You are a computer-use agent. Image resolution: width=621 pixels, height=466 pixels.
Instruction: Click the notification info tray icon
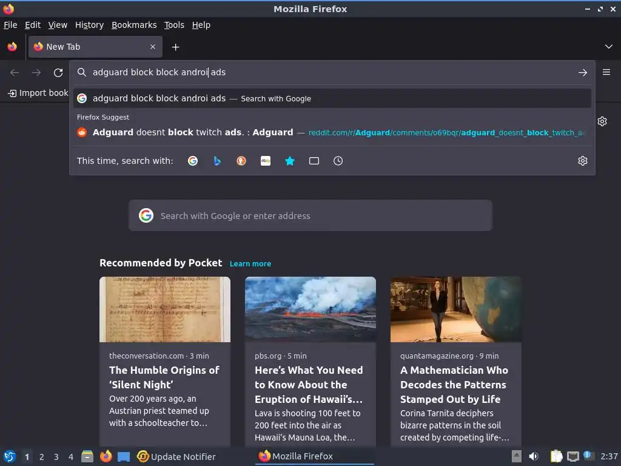coord(588,456)
